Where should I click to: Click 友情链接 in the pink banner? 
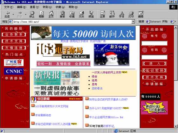pos(63,64)
